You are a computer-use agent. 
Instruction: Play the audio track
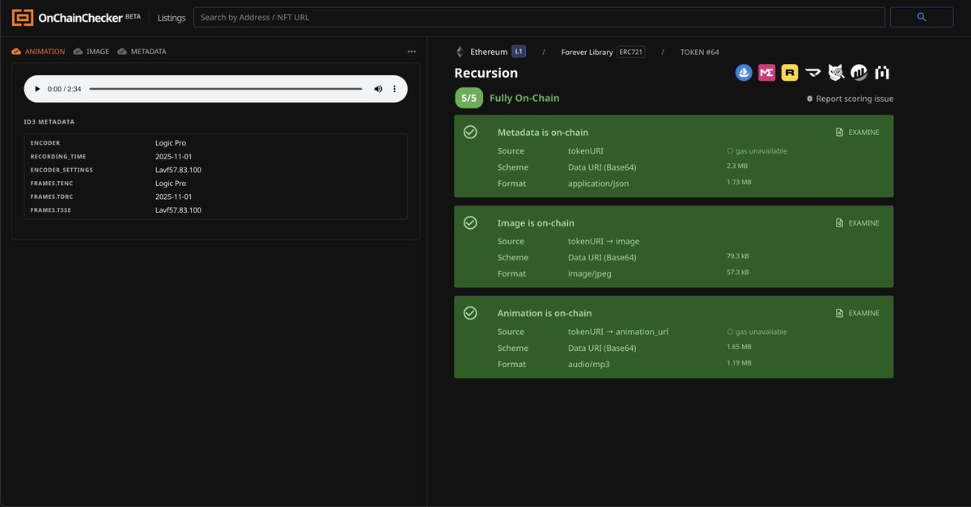tap(36, 89)
